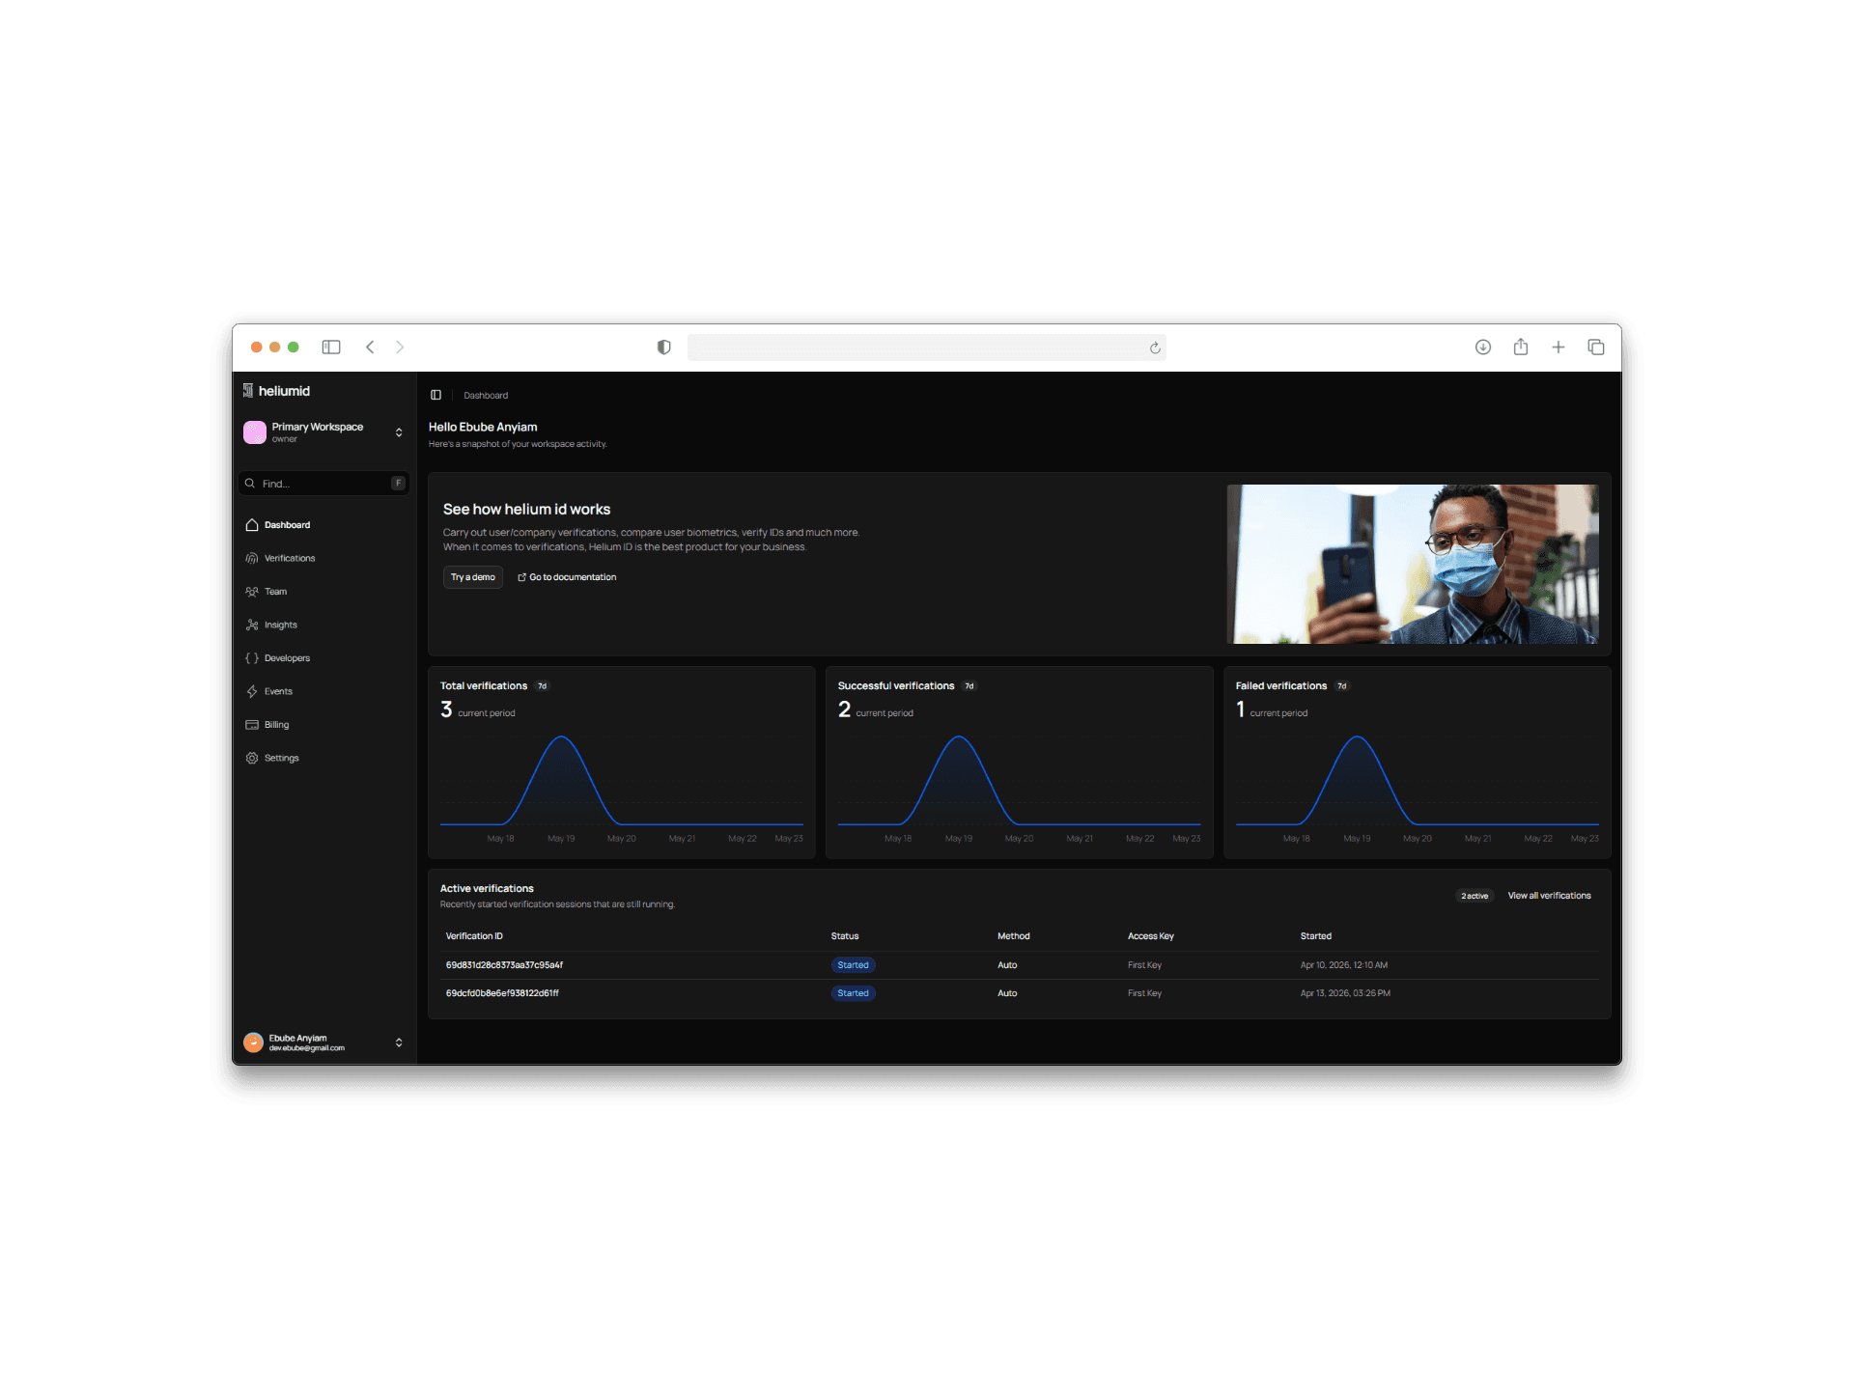Click the browser address bar
This screenshot has height=1390, width=1854.
click(927, 347)
